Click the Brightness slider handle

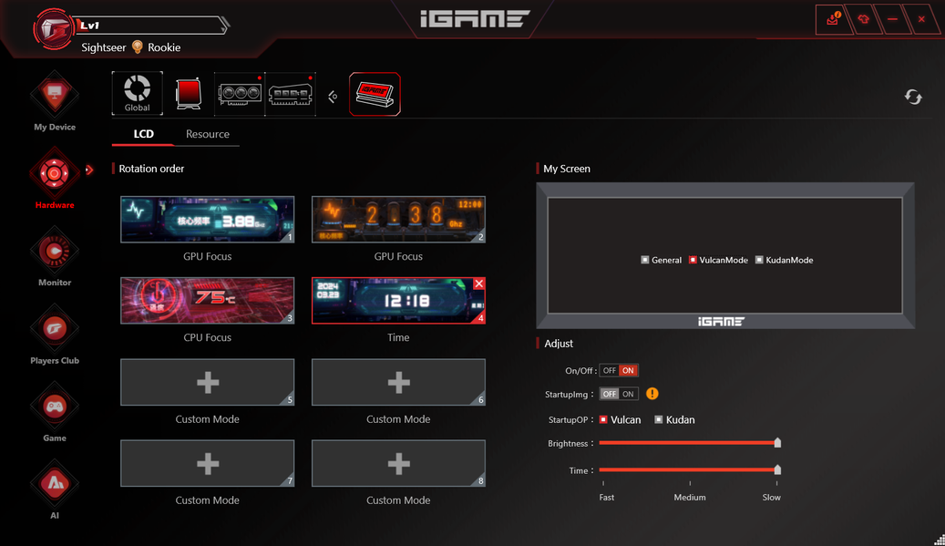pyautogui.click(x=777, y=443)
